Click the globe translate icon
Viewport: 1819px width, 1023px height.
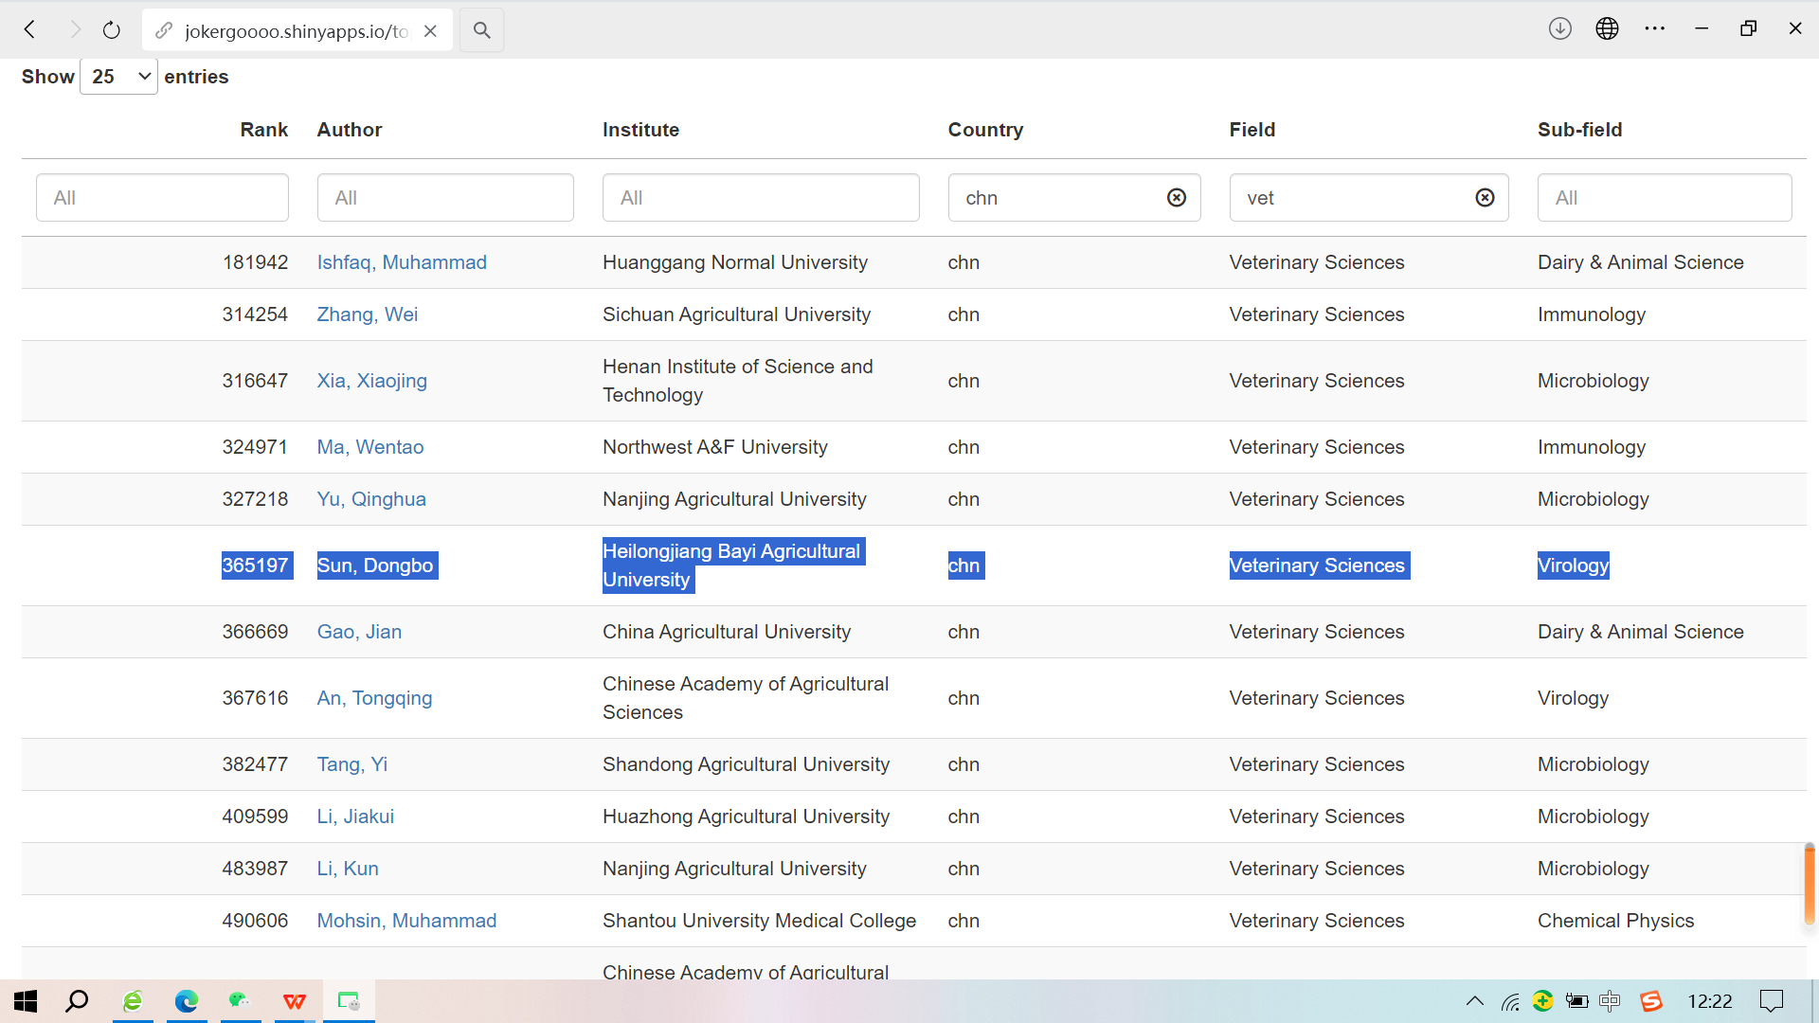(1607, 28)
